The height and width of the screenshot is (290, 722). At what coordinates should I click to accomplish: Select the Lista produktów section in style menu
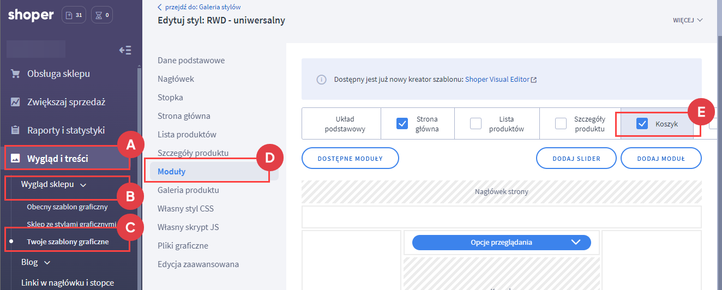[x=187, y=135]
